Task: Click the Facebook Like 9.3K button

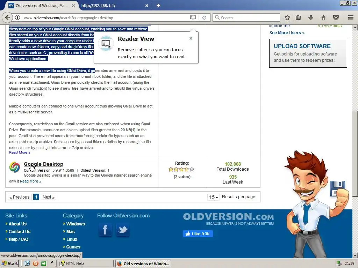Action: 198,234
